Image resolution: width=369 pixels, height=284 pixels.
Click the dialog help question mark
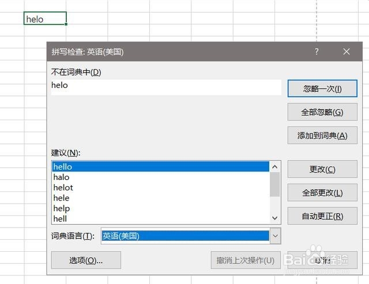(x=317, y=51)
